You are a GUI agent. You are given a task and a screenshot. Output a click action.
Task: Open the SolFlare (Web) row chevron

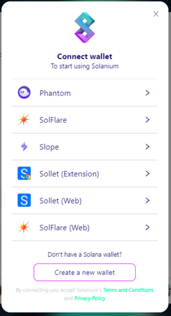[148, 227]
